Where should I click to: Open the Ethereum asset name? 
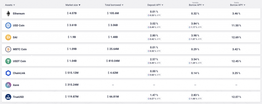[19, 14]
